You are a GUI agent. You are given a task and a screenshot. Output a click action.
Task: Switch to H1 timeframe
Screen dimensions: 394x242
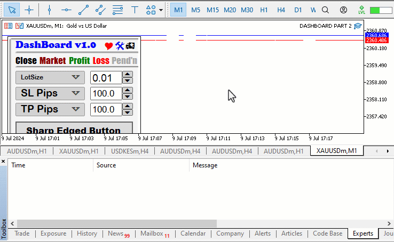264,10
